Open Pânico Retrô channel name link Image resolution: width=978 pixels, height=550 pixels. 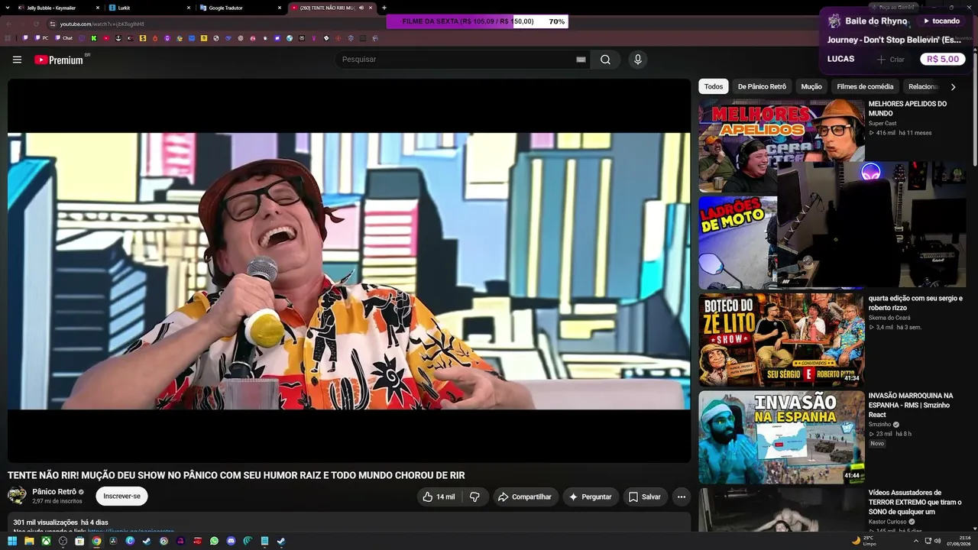pos(53,492)
